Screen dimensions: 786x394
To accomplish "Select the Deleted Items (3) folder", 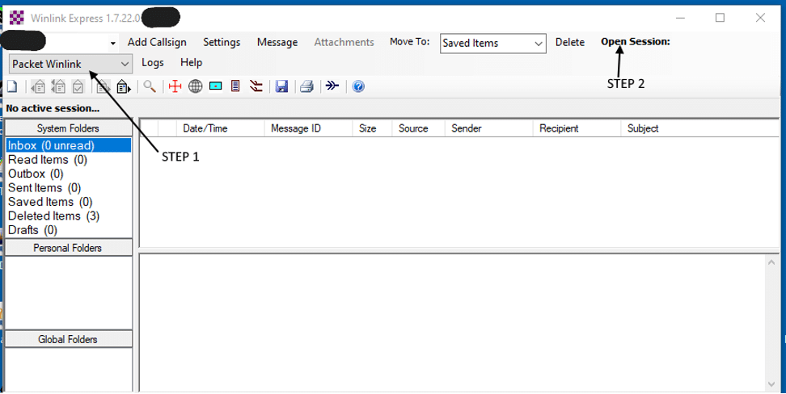I will (53, 216).
